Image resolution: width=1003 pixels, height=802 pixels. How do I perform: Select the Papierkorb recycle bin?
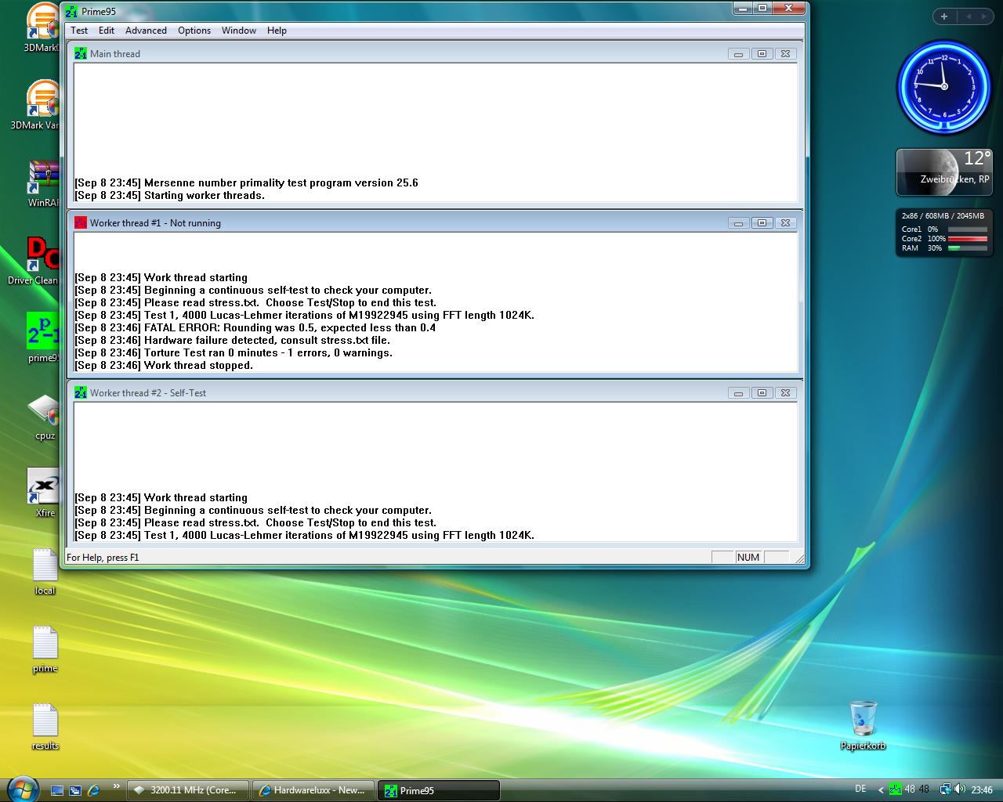[863, 725]
